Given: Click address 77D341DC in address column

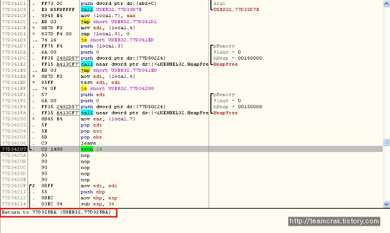Looking at the screenshot, I should pyautogui.click(x=13, y=58).
